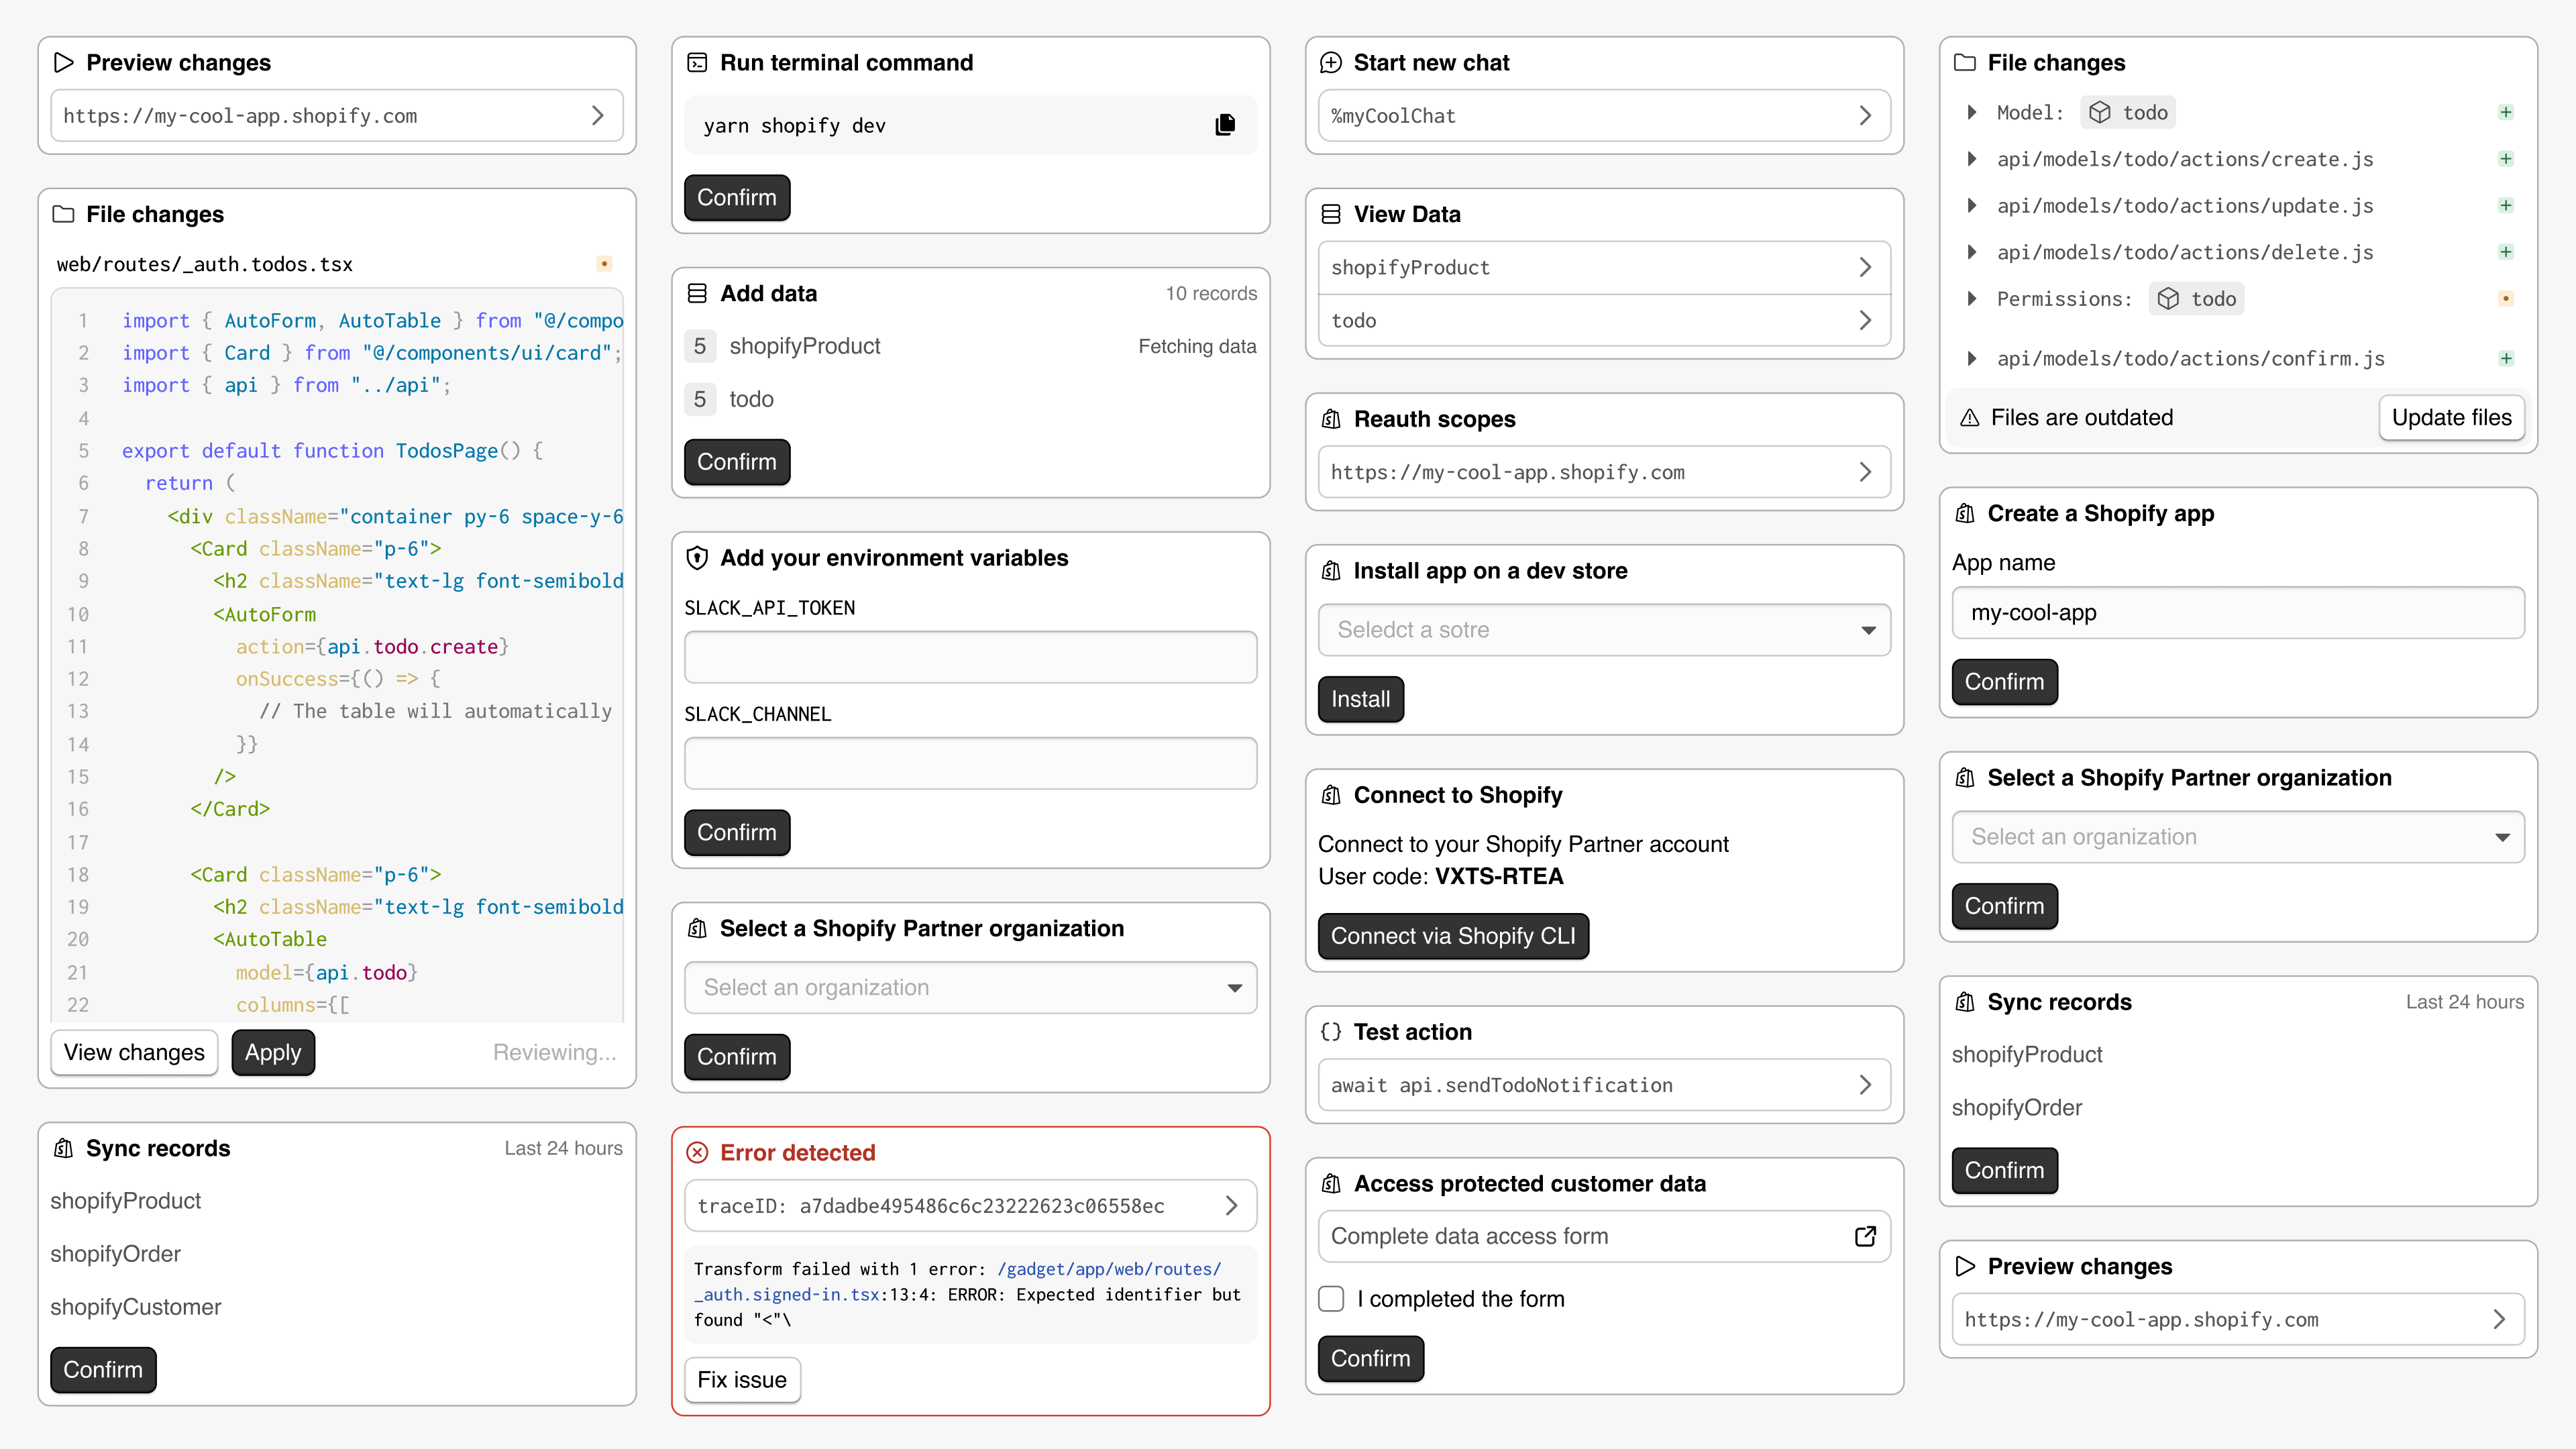Click the folder icon in right File changes

(1965, 62)
